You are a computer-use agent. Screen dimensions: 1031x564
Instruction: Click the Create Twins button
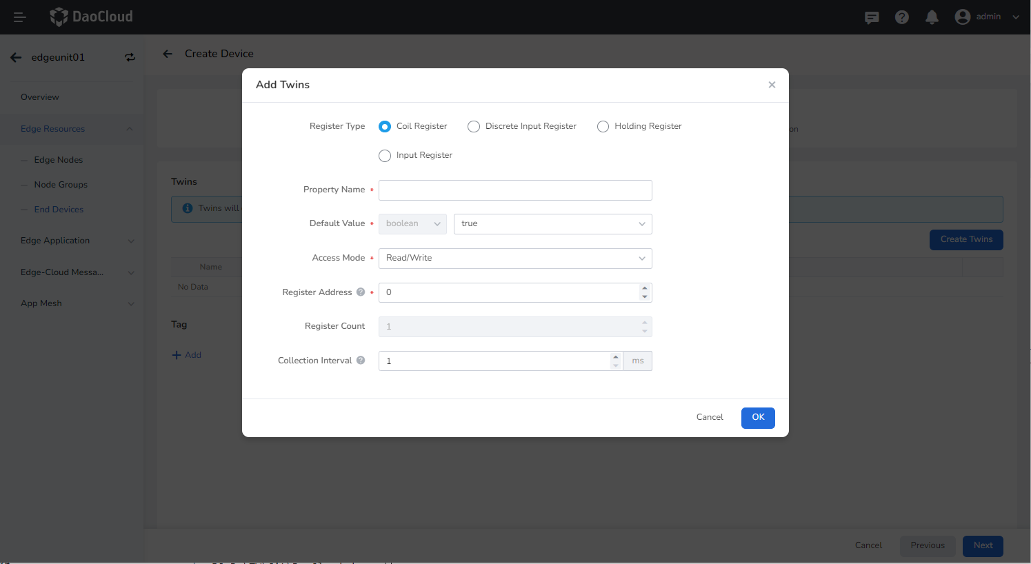coord(966,239)
